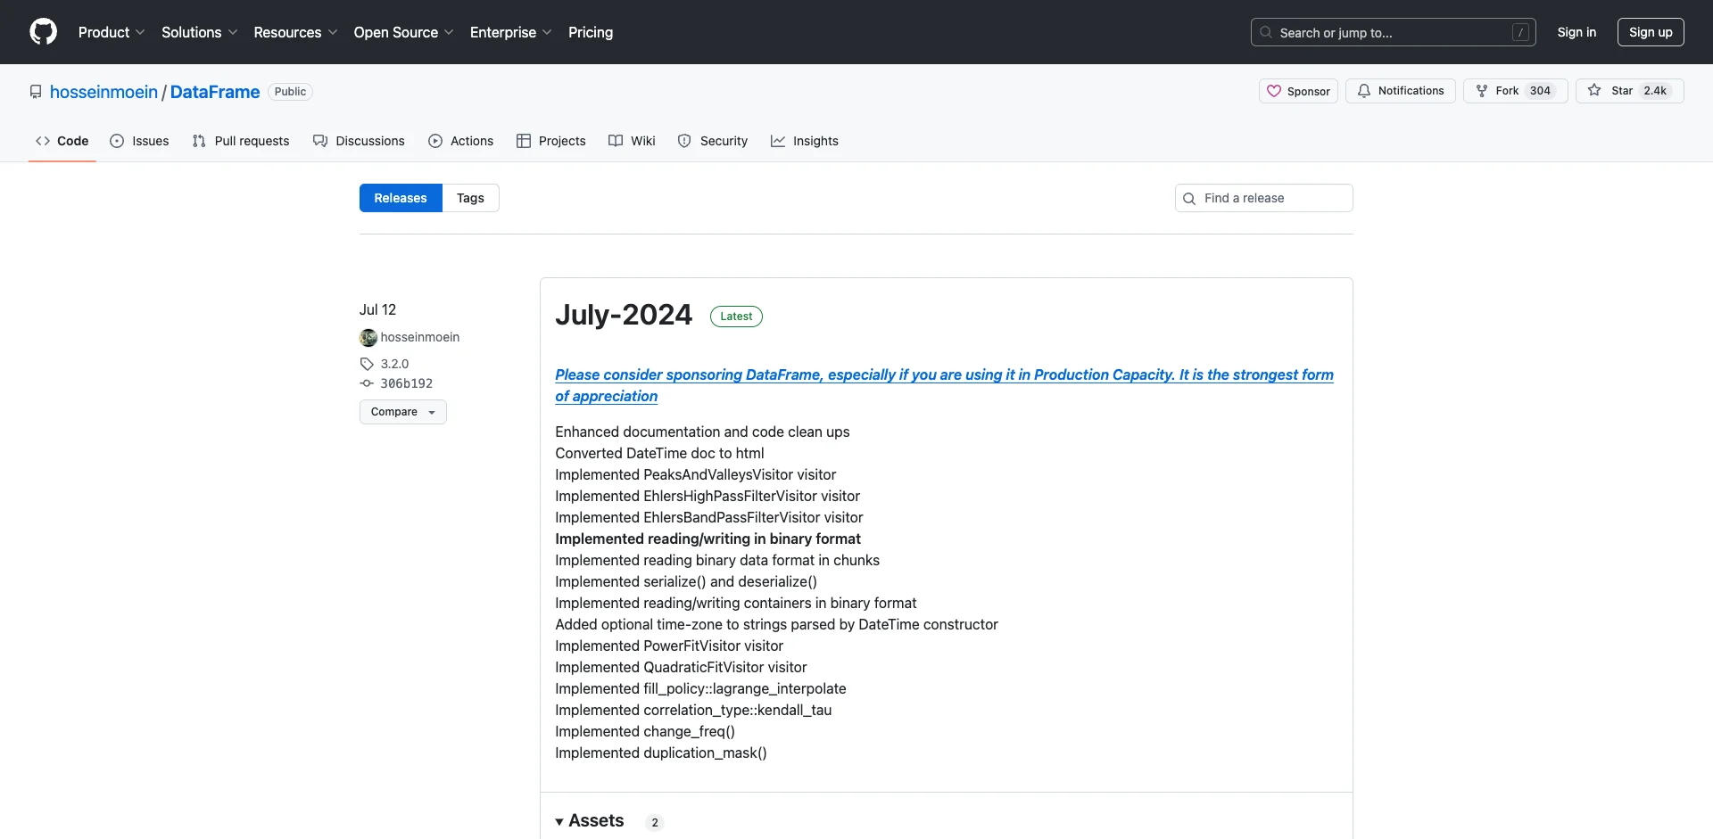Focus the Search or jump to field
The width and height of the screenshot is (1713, 839).
pos(1394,32)
